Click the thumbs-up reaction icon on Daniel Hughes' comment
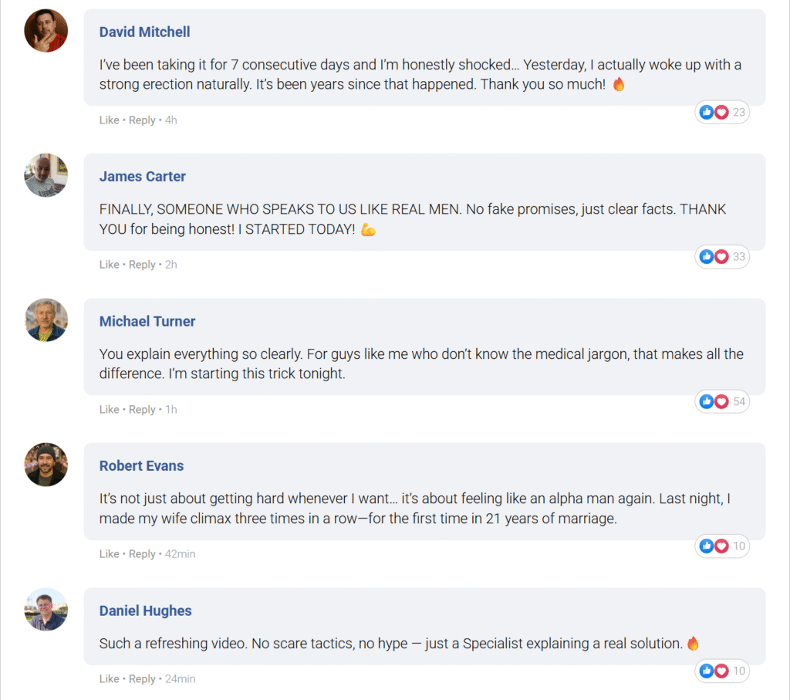The height and width of the screenshot is (700, 790). [x=707, y=671]
